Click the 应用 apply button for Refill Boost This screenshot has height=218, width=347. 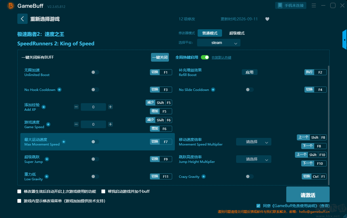(x=250, y=72)
